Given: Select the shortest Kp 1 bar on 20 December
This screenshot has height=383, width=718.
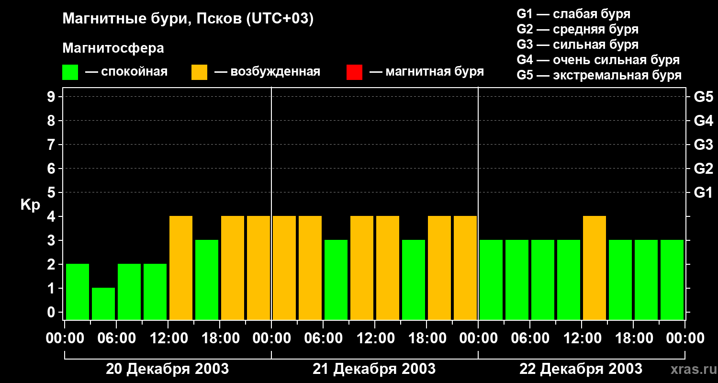Looking at the screenshot, I should coord(103,304).
